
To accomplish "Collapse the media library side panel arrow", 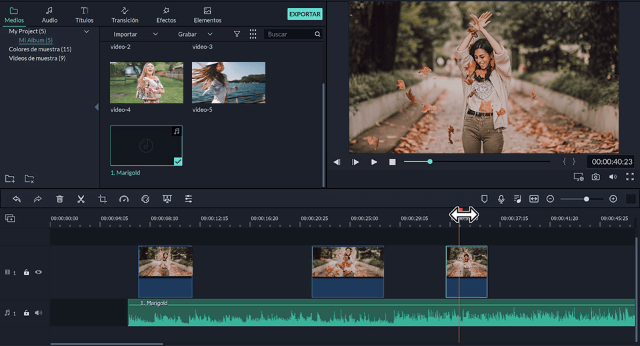I will point(97,107).
